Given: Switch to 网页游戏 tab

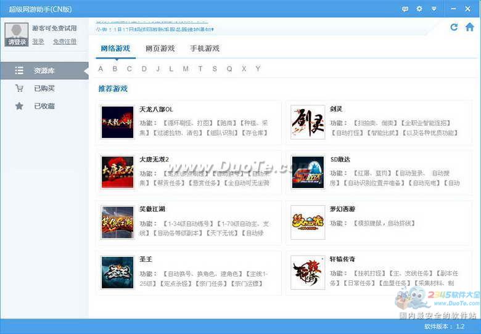Looking at the screenshot, I should tap(160, 49).
